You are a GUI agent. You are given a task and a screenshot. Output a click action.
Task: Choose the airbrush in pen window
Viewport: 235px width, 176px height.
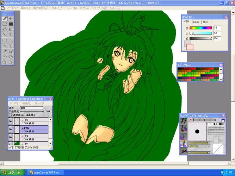click(183, 151)
